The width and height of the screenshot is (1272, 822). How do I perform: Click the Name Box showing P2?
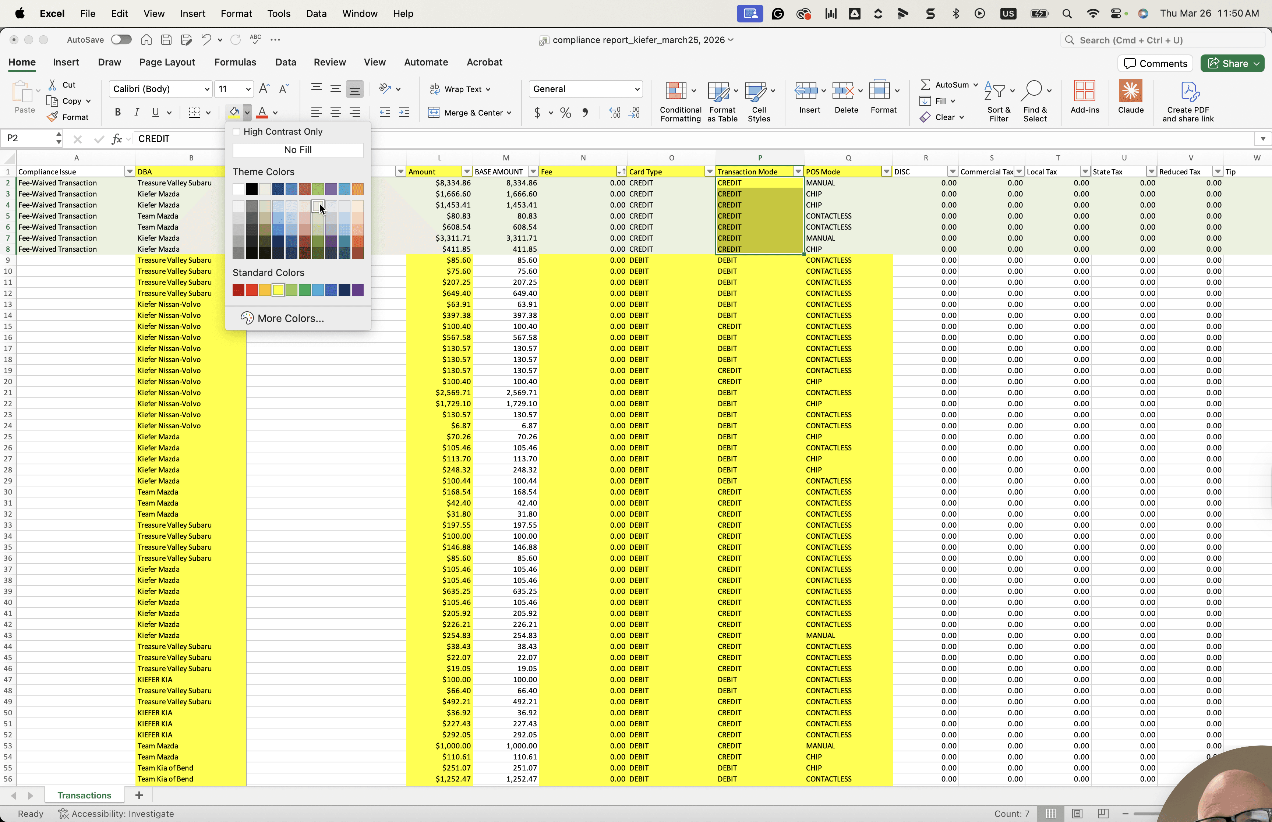coord(28,138)
